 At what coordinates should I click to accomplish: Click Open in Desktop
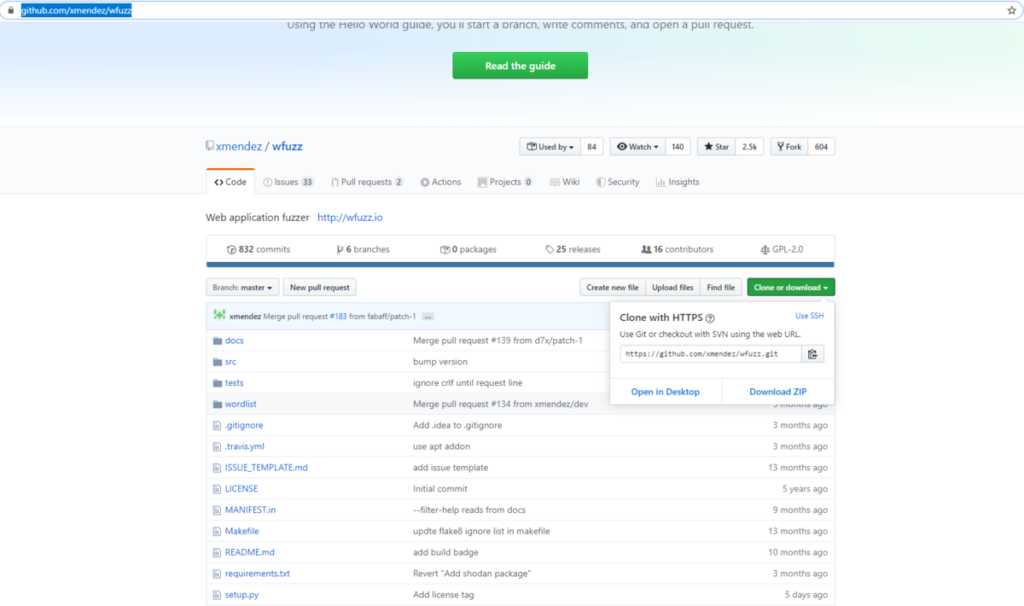[x=666, y=392]
